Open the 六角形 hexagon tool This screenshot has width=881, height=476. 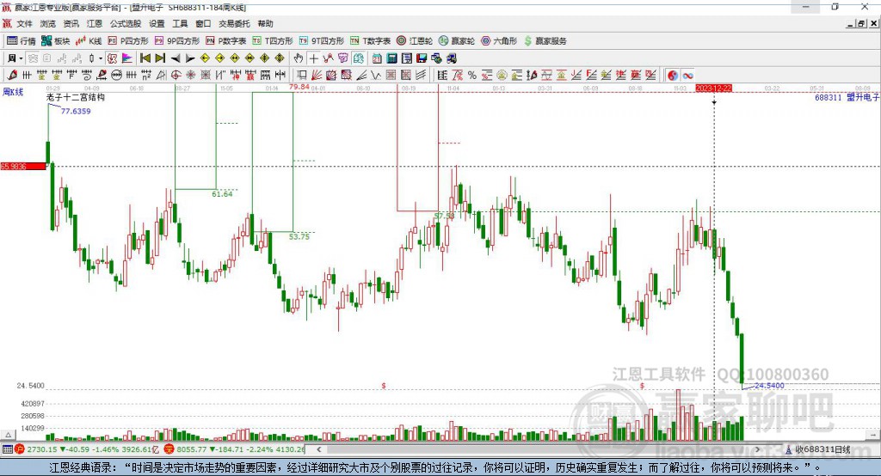click(499, 41)
